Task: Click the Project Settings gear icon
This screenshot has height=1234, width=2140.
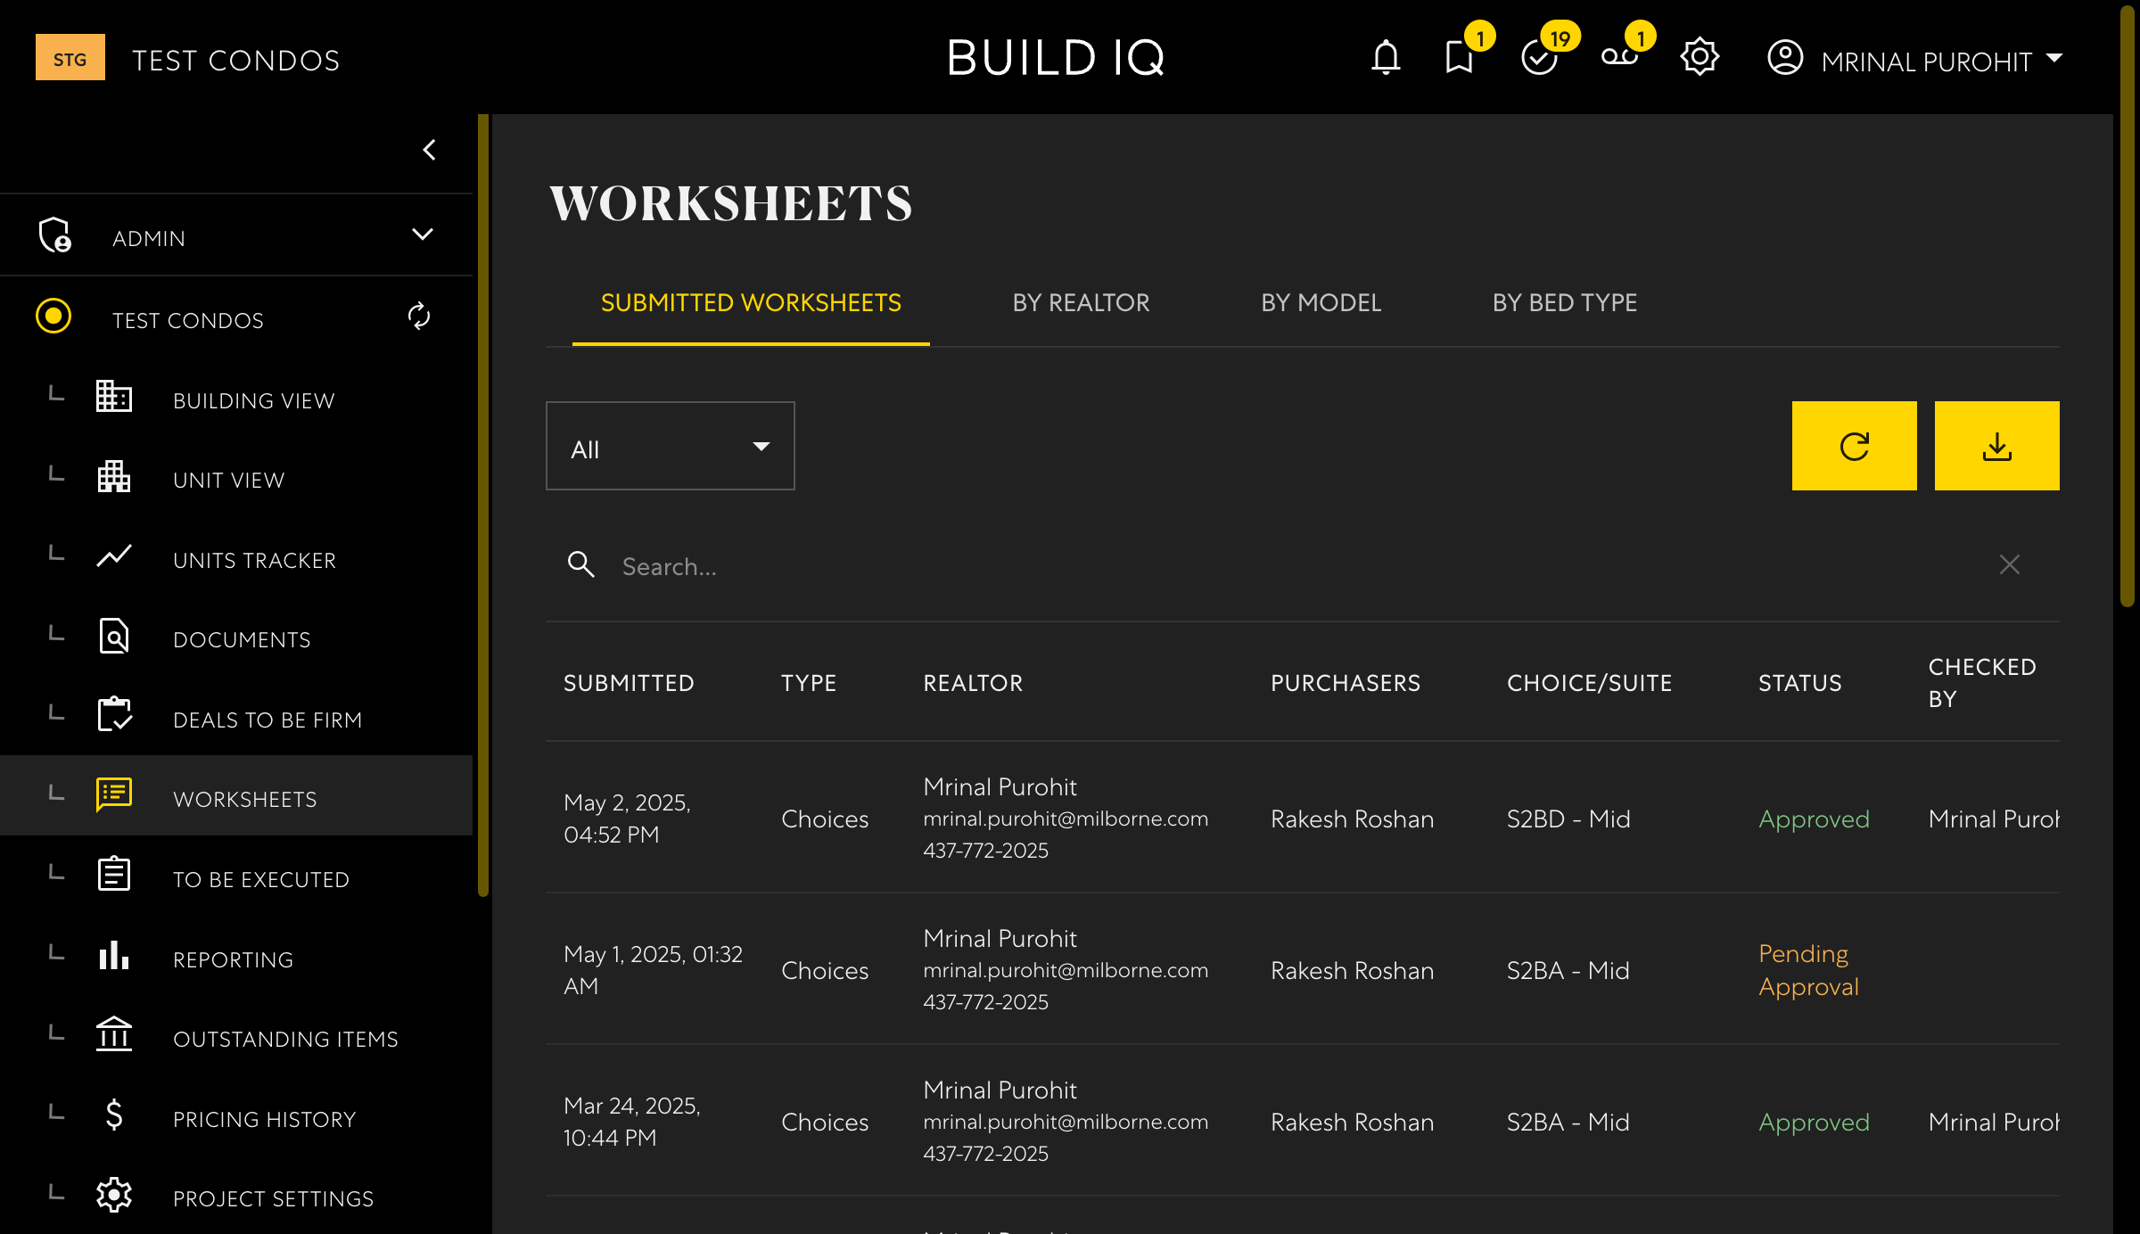Action: pyautogui.click(x=114, y=1195)
